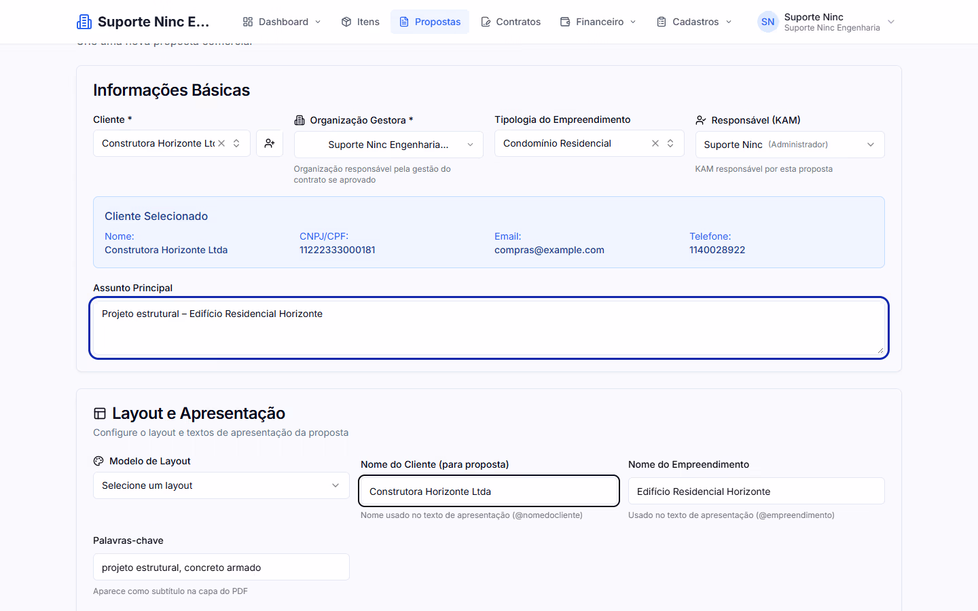Go to the Itens page
978x611 pixels.
360,22
